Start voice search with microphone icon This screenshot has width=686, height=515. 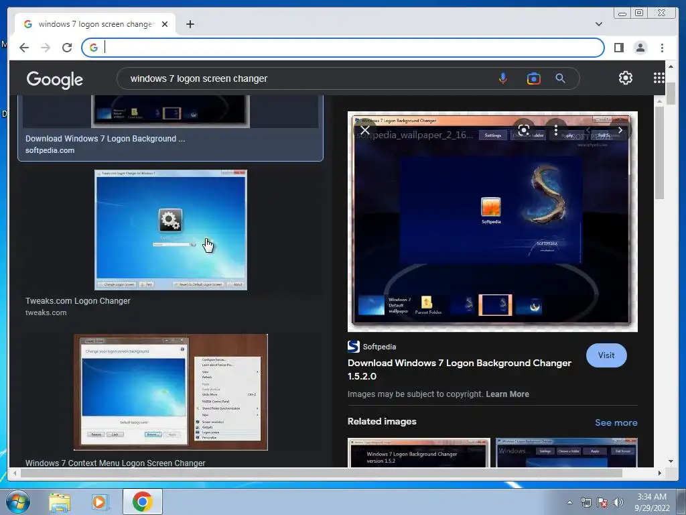503,78
